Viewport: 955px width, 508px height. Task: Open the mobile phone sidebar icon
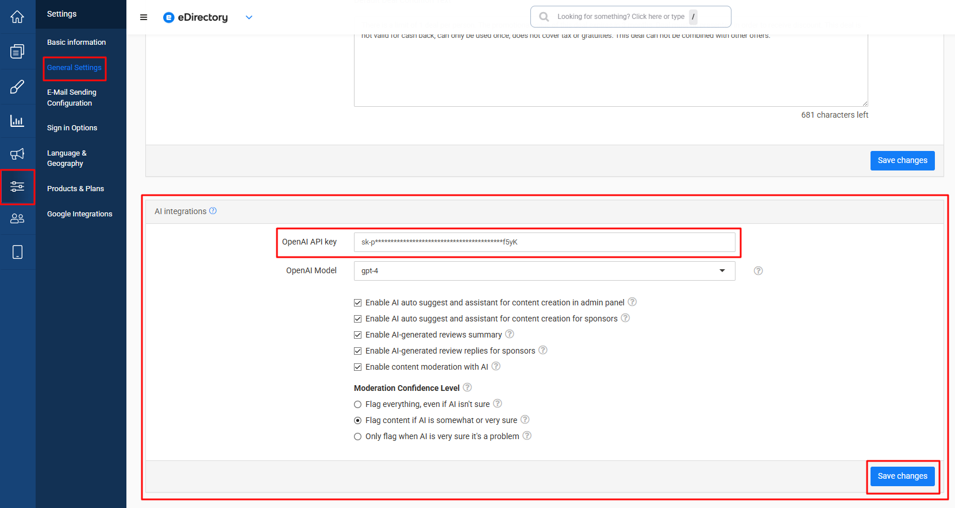17,252
